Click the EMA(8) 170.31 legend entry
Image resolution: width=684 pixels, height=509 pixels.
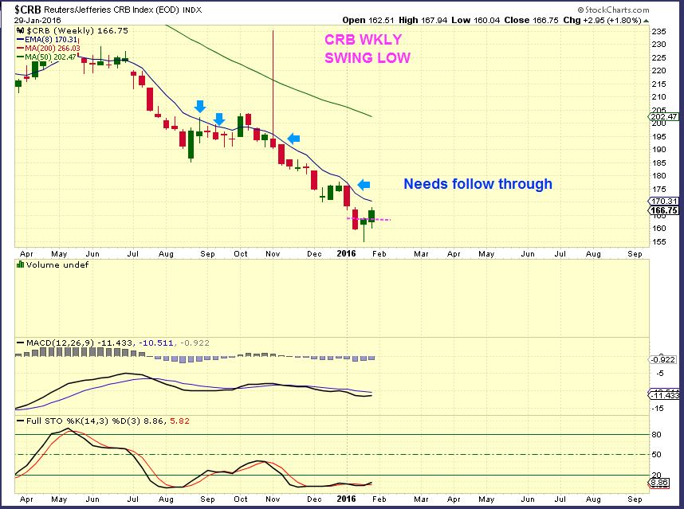click(x=47, y=40)
